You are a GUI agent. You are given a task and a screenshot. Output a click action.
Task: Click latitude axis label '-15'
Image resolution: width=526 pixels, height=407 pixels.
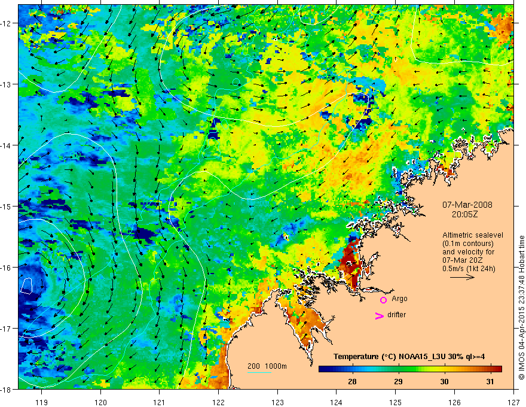(x=7, y=206)
